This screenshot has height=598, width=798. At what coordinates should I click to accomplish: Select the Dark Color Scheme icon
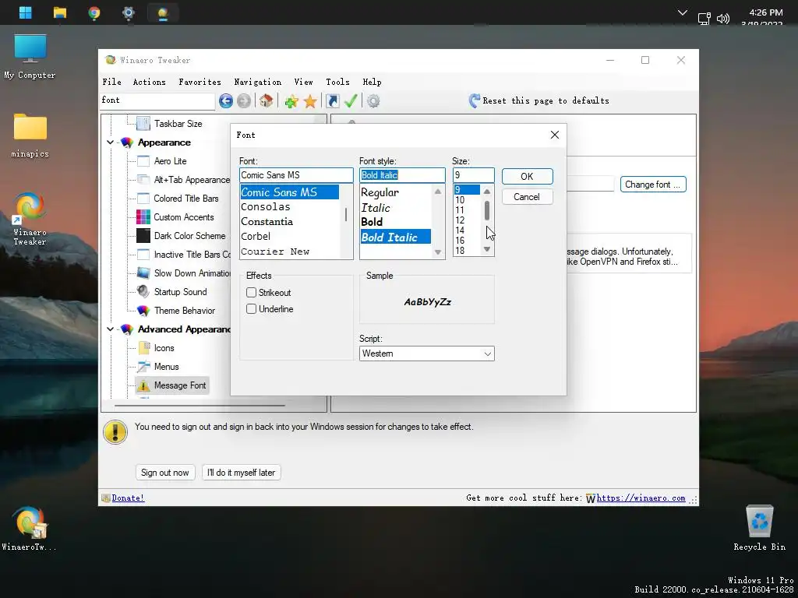pyautogui.click(x=143, y=236)
